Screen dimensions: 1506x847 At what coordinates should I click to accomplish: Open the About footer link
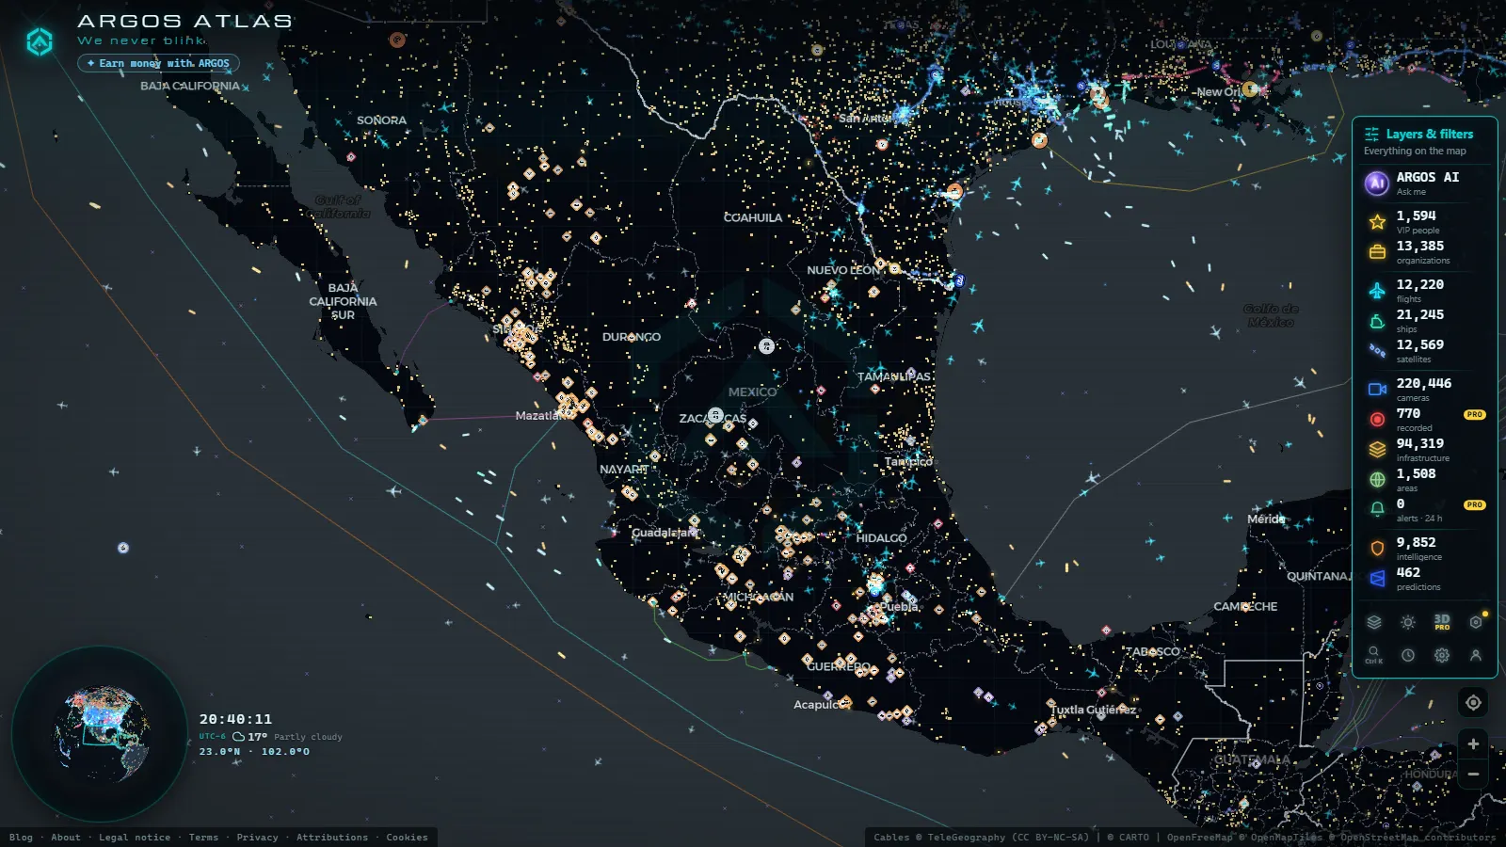[x=66, y=838]
